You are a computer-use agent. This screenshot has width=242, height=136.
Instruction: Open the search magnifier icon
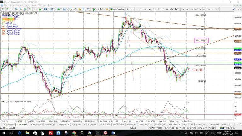[234, 9]
